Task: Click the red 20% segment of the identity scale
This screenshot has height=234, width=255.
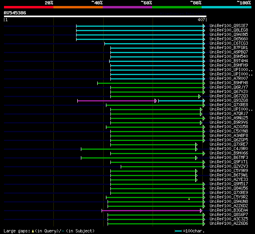Action: point(29,7)
